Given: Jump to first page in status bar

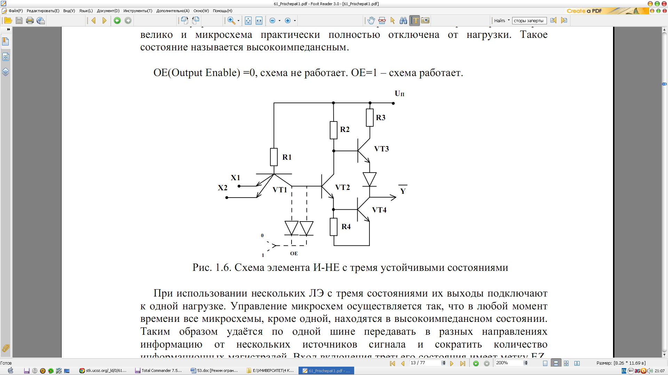Looking at the screenshot, I should pyautogui.click(x=392, y=363).
